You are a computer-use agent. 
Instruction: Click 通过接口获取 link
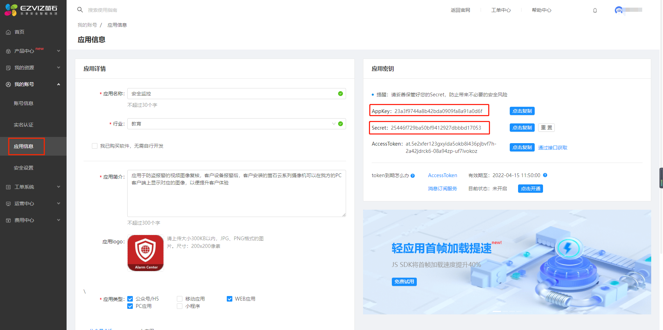pyautogui.click(x=553, y=148)
